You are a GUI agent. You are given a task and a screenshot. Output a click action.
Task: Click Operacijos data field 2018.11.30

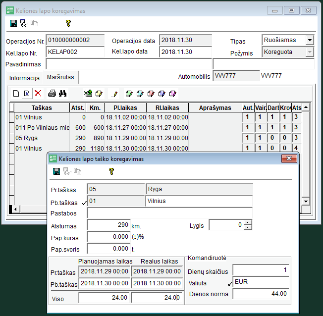coord(185,40)
